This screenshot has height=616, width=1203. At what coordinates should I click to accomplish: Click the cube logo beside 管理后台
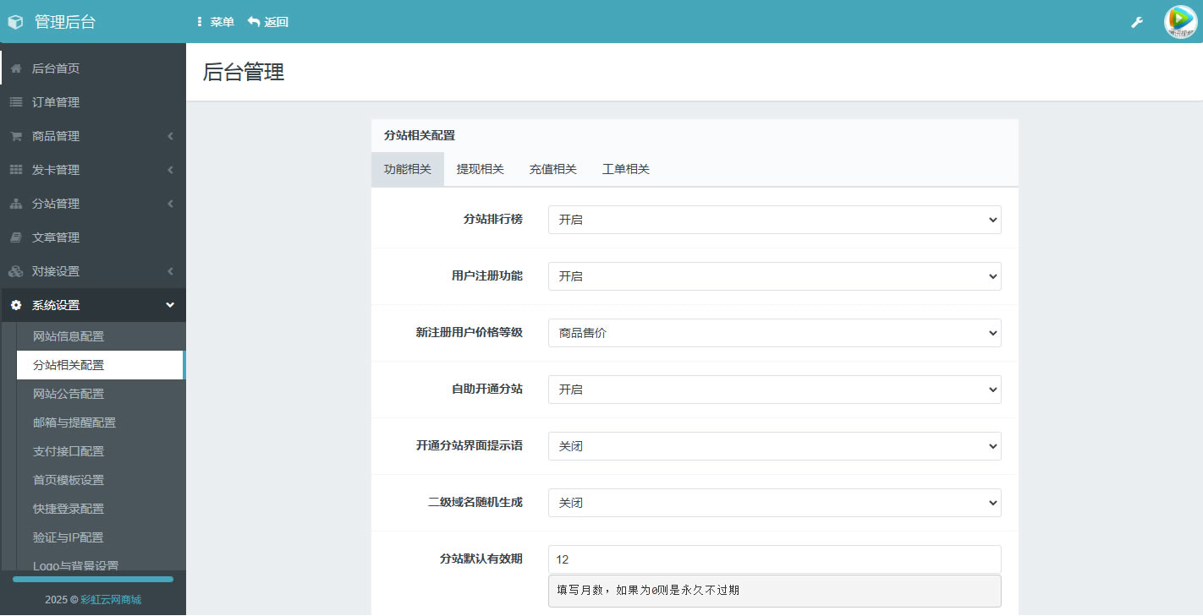coord(15,22)
